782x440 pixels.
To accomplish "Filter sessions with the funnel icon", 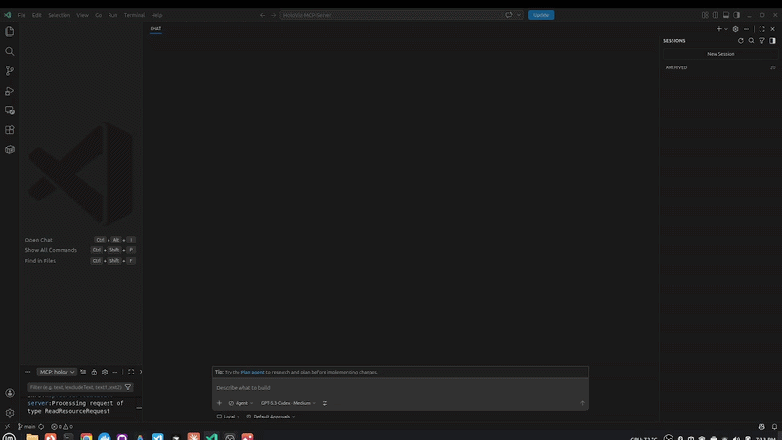I will pyautogui.click(x=762, y=41).
